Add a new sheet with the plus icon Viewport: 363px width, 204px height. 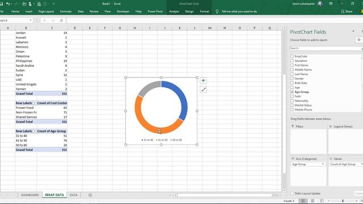[x=90, y=195]
